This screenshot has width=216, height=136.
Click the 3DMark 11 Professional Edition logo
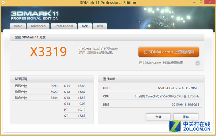[35, 15]
